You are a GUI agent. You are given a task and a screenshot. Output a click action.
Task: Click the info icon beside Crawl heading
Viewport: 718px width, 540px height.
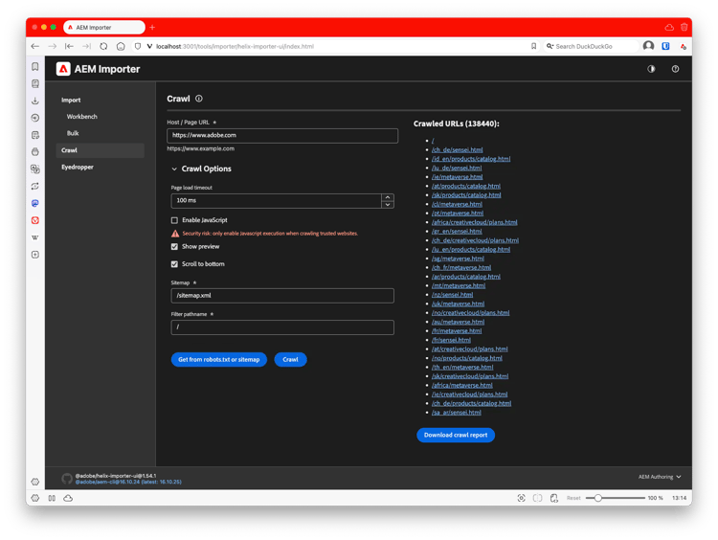199,99
